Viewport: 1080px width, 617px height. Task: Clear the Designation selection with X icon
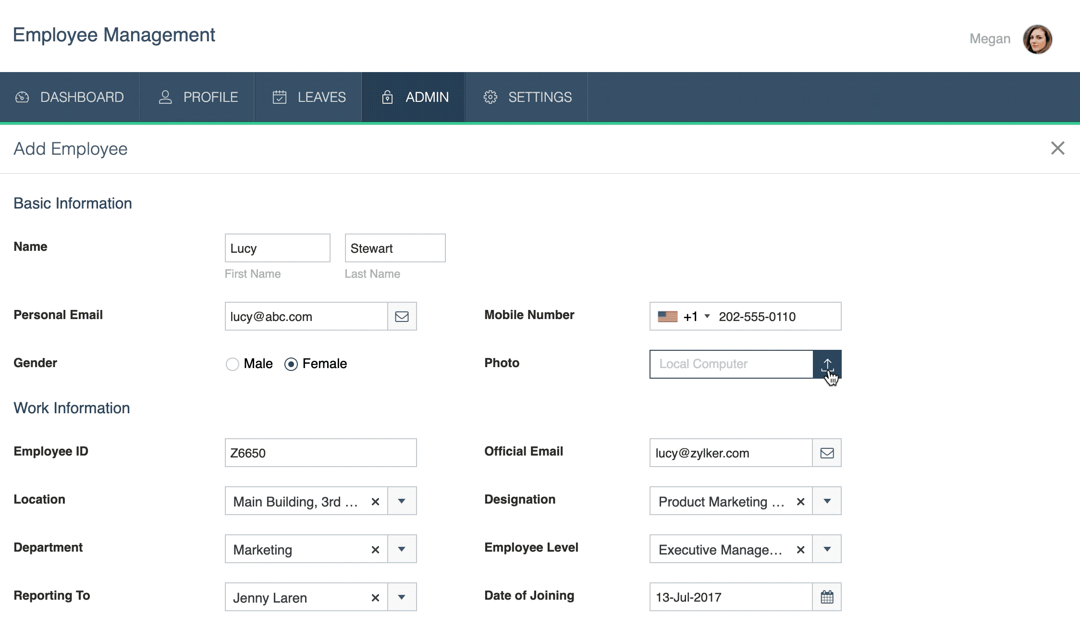[800, 502]
